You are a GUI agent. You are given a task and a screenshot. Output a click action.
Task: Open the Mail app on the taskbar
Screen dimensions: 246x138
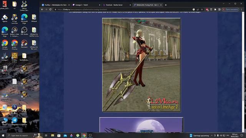pos(65,135)
